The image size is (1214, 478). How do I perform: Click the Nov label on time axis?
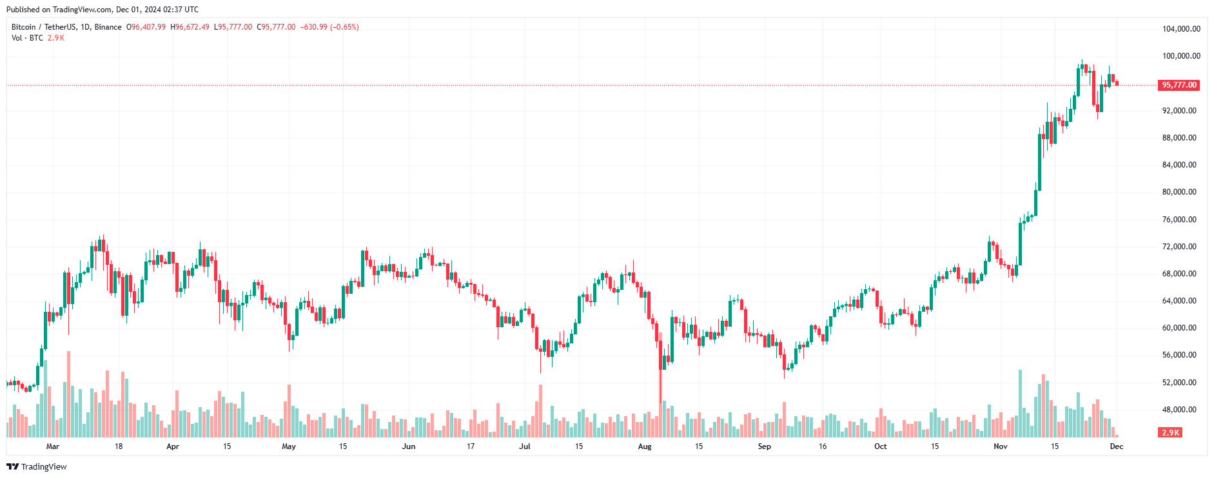(x=1000, y=446)
